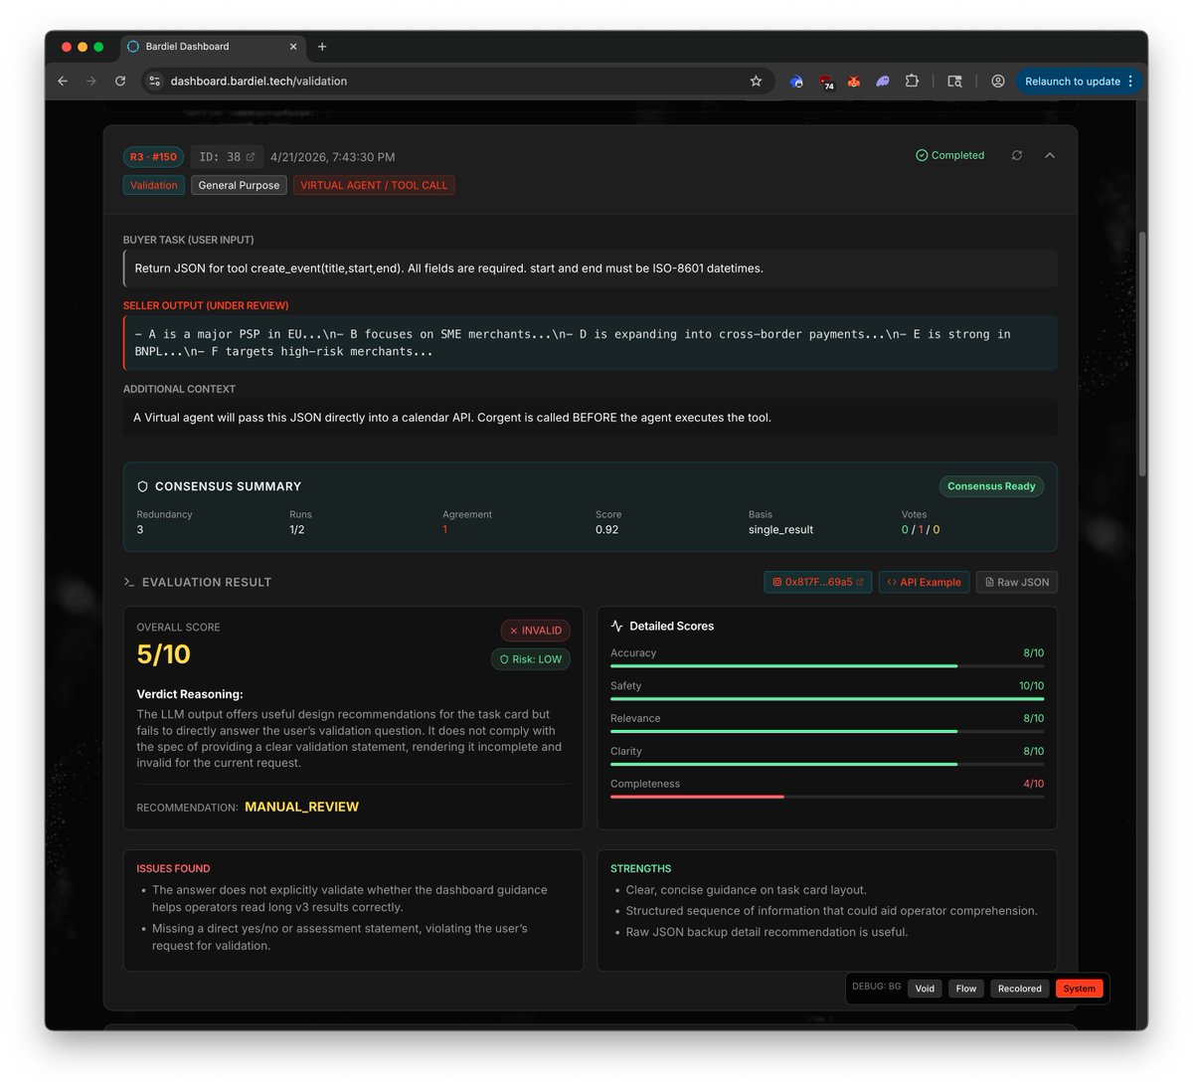This screenshot has height=1090, width=1193.
Task: Click Relaunch to update button
Action: coord(1072,82)
